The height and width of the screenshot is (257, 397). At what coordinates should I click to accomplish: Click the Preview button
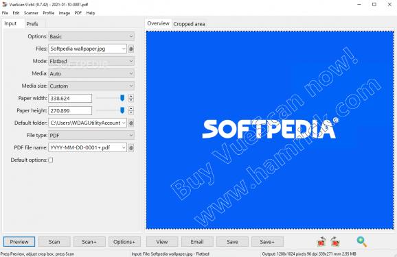pos(19,242)
